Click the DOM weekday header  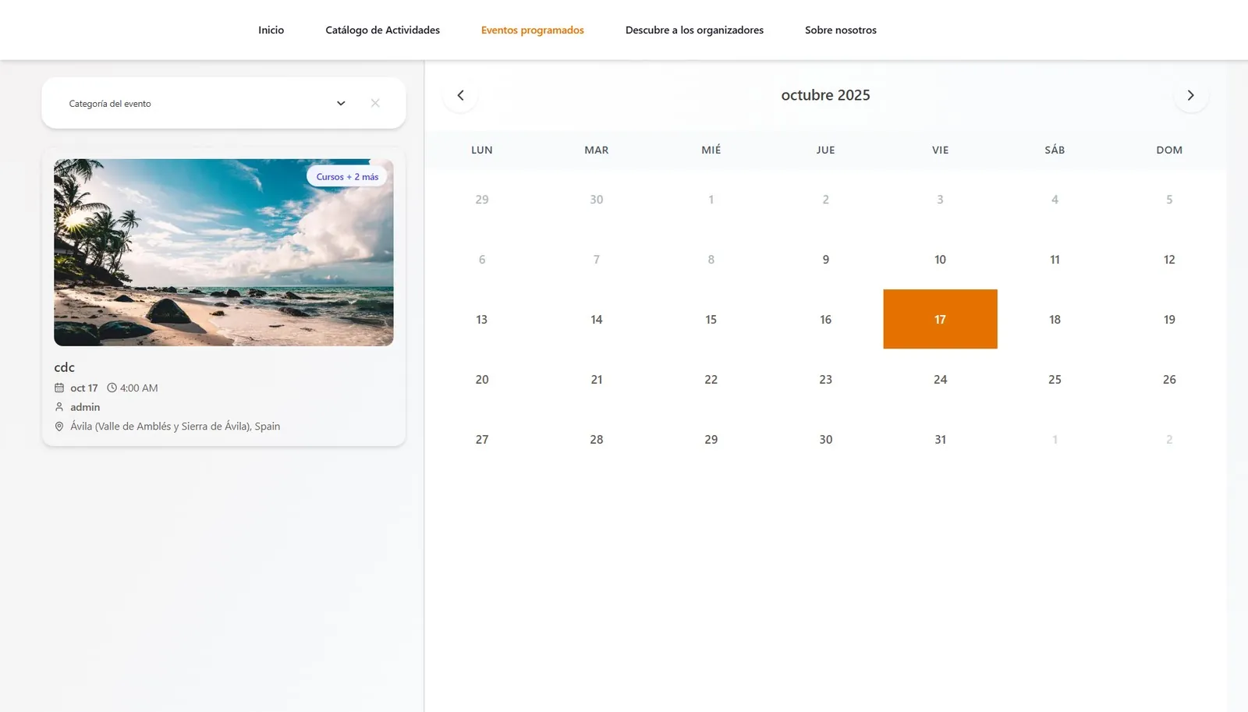(1169, 150)
